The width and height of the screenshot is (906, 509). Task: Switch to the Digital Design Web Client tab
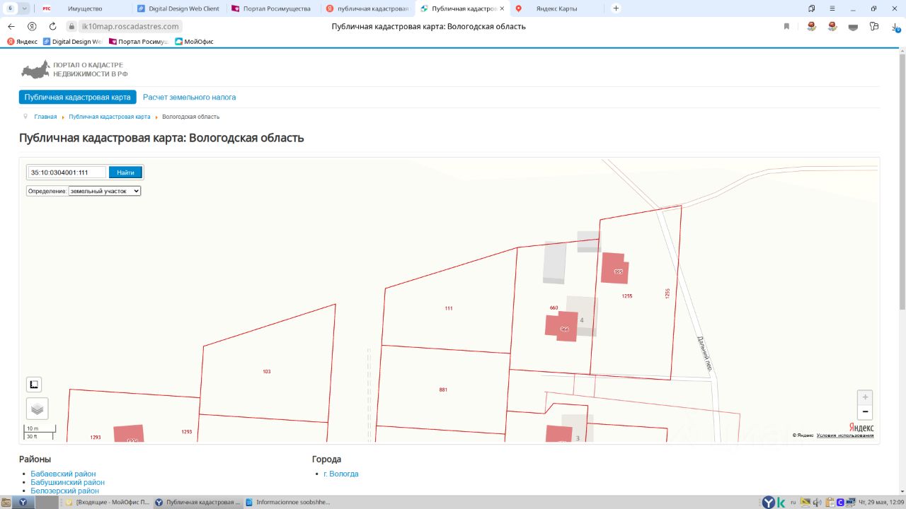coord(178,8)
